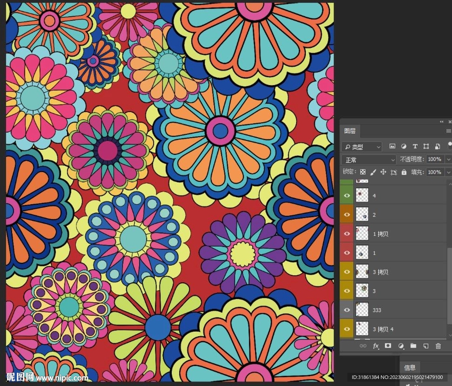Close the layers panel group

coord(450,122)
